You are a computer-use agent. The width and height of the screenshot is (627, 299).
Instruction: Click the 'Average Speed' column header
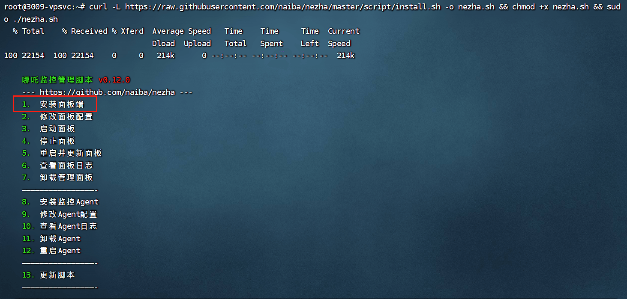(182, 31)
